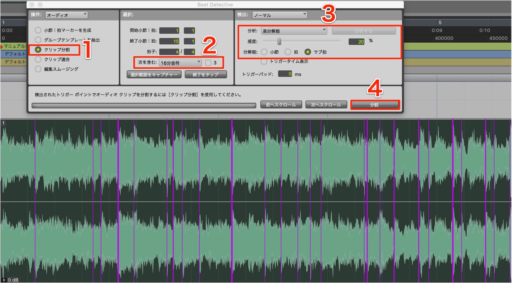Click 拍子 denominator field
This screenshot has height=283, width=512.
pyautogui.click(x=190, y=52)
